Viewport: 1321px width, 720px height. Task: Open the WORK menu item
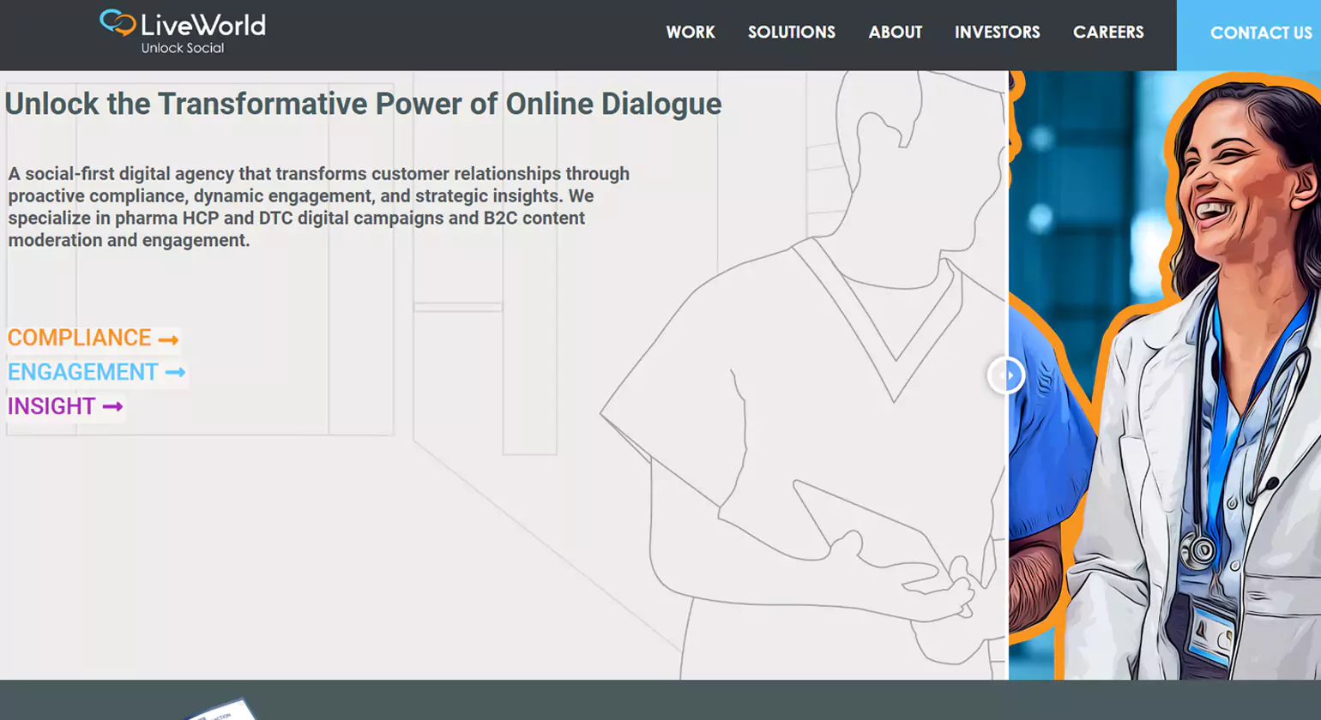pyautogui.click(x=690, y=33)
